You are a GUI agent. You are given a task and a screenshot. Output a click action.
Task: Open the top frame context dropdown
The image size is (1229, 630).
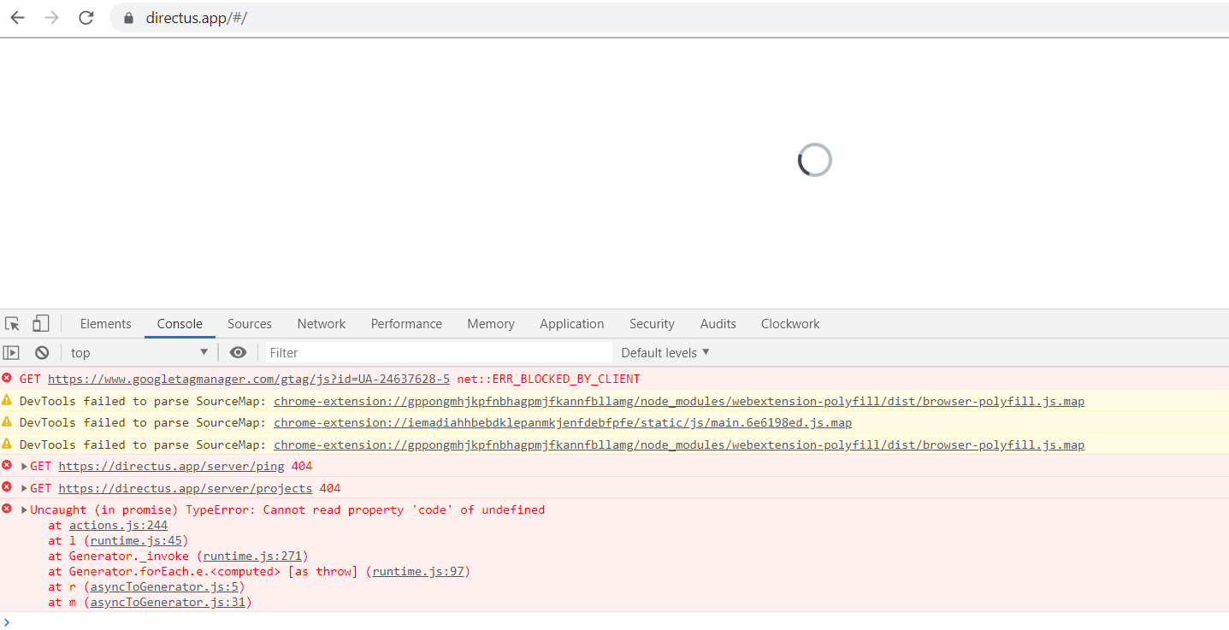coord(137,352)
